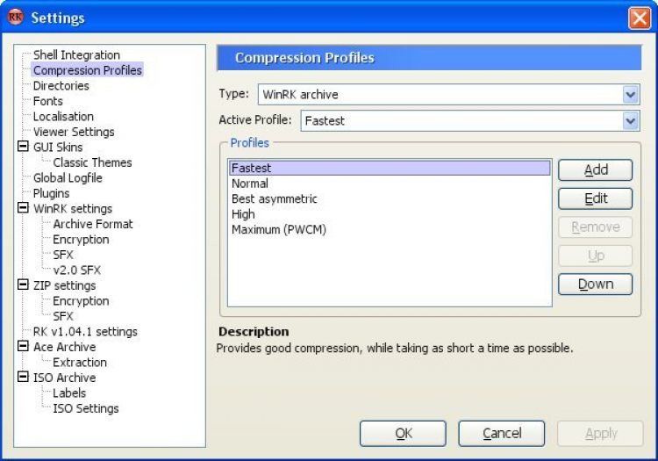Open Classic Themes under GUI Skins
The height and width of the screenshot is (461, 658).
(x=92, y=162)
